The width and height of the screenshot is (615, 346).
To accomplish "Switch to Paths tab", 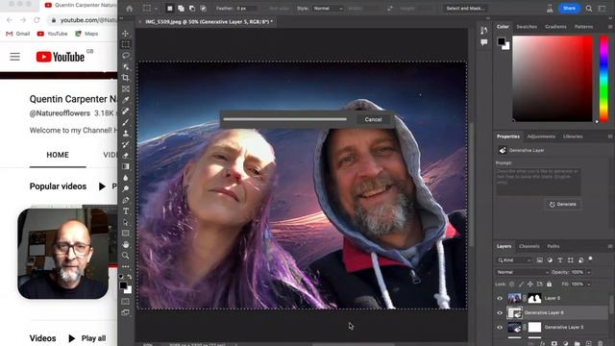I will [553, 246].
